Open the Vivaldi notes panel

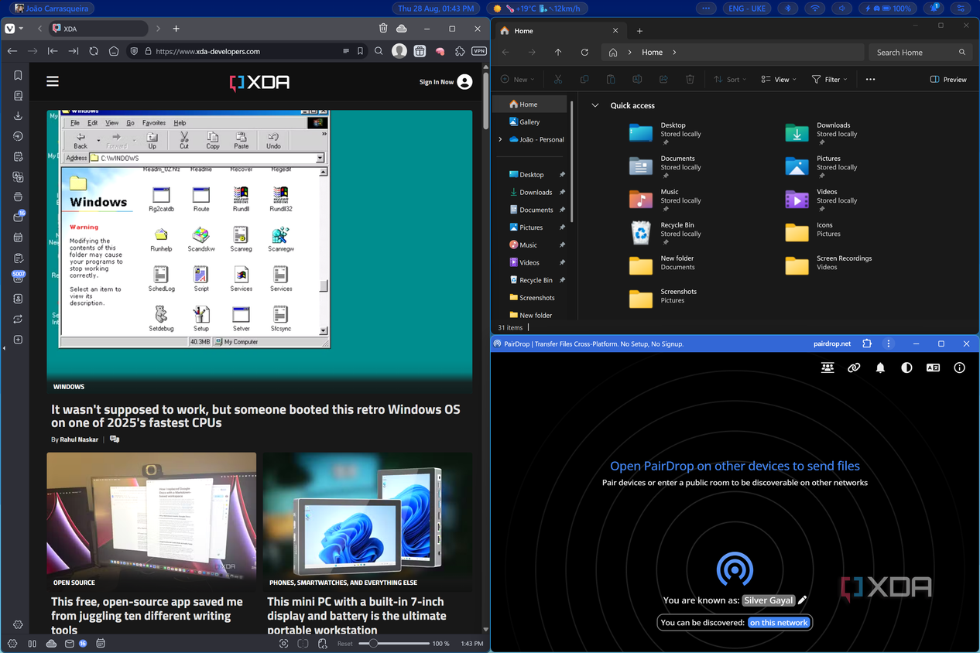[x=18, y=156]
